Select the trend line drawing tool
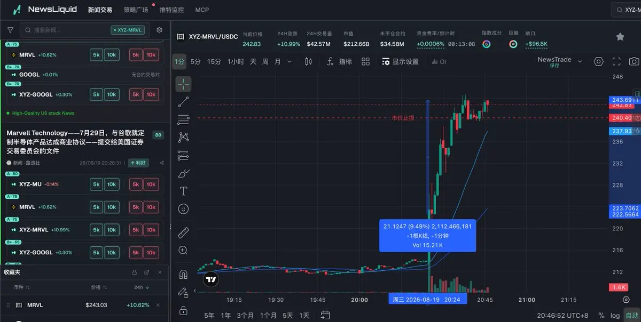The height and width of the screenshot is (322, 641). pyautogui.click(x=183, y=101)
